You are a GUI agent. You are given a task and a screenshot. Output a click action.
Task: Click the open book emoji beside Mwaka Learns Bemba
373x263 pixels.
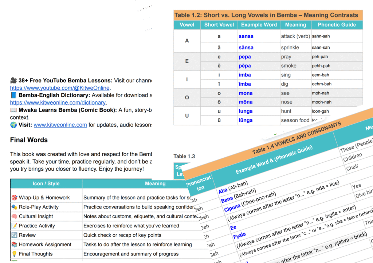[13, 110]
